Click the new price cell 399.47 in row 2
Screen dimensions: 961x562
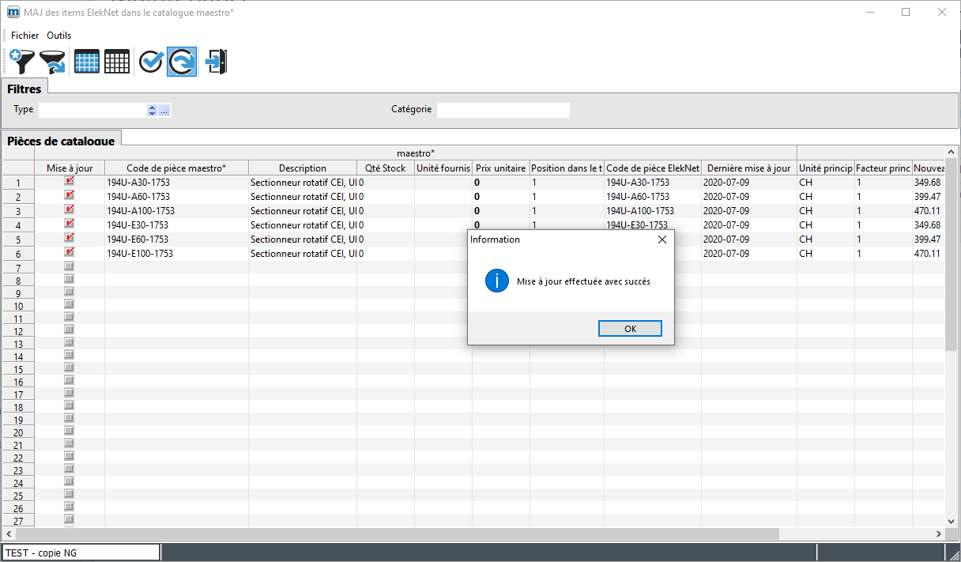(927, 197)
